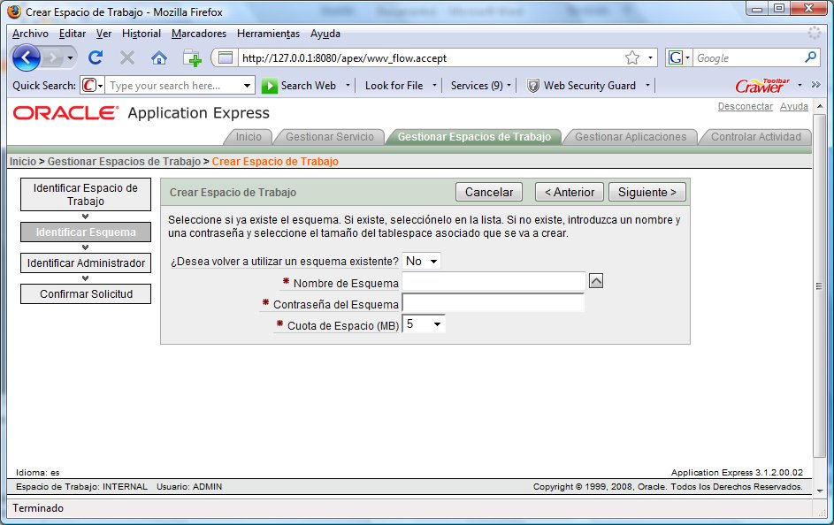
Task: Open the Web Security Guard dropdown arrow
Action: click(x=647, y=85)
